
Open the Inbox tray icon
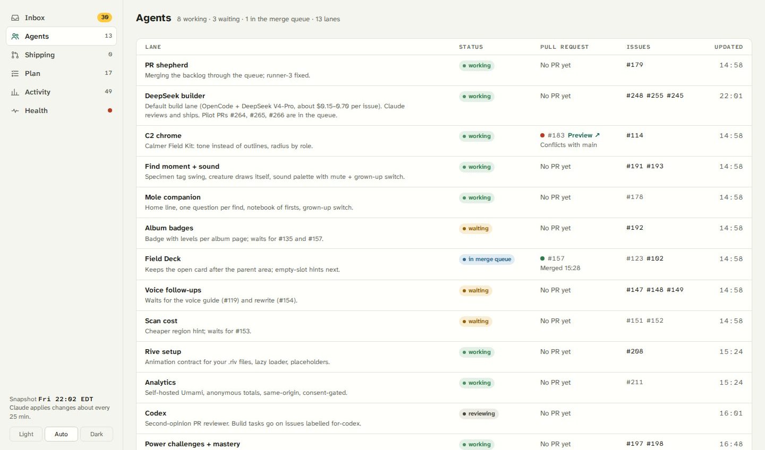[x=15, y=18]
